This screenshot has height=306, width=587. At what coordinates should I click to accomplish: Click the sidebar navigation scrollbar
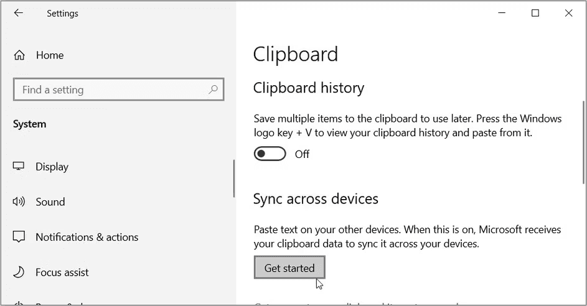coord(234,179)
